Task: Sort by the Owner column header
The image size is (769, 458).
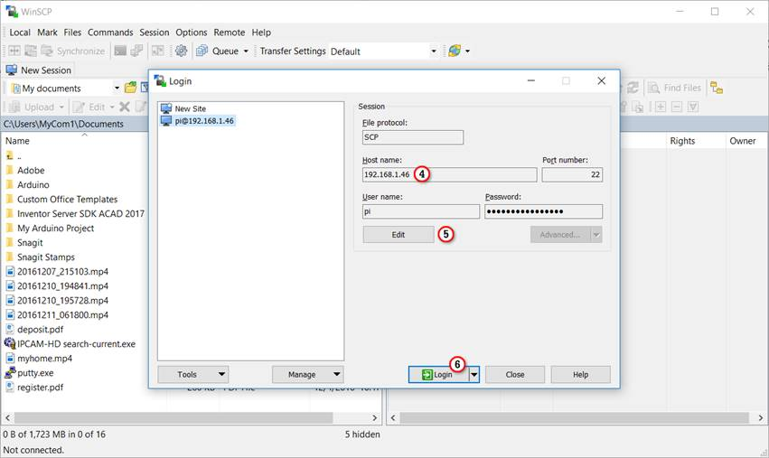Action: tap(743, 141)
